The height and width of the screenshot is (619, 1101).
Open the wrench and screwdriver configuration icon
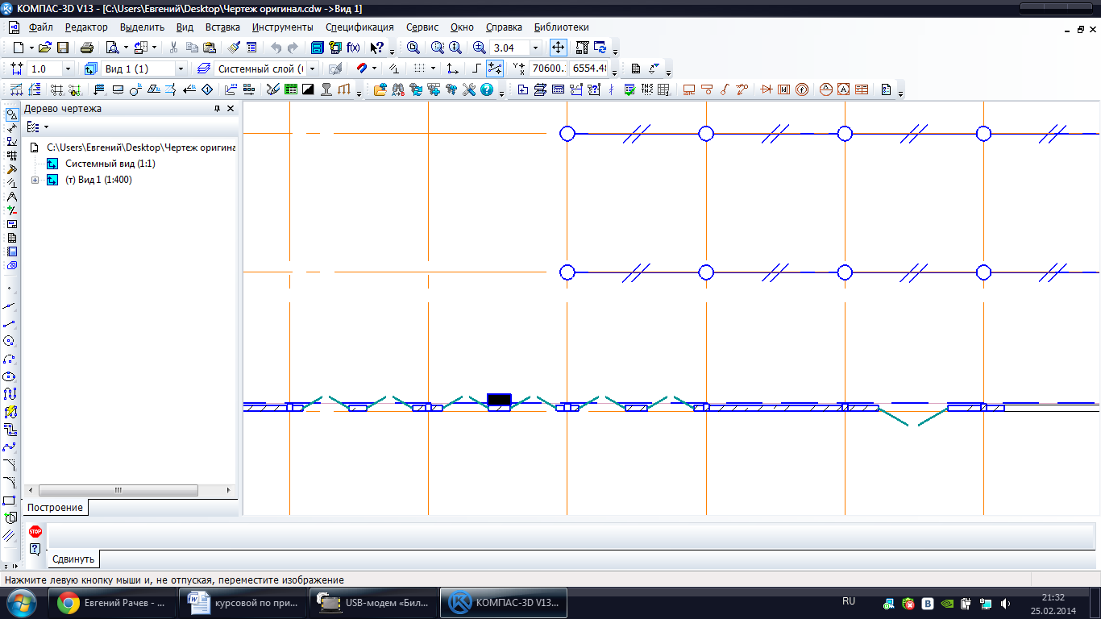pyautogui.click(x=469, y=89)
